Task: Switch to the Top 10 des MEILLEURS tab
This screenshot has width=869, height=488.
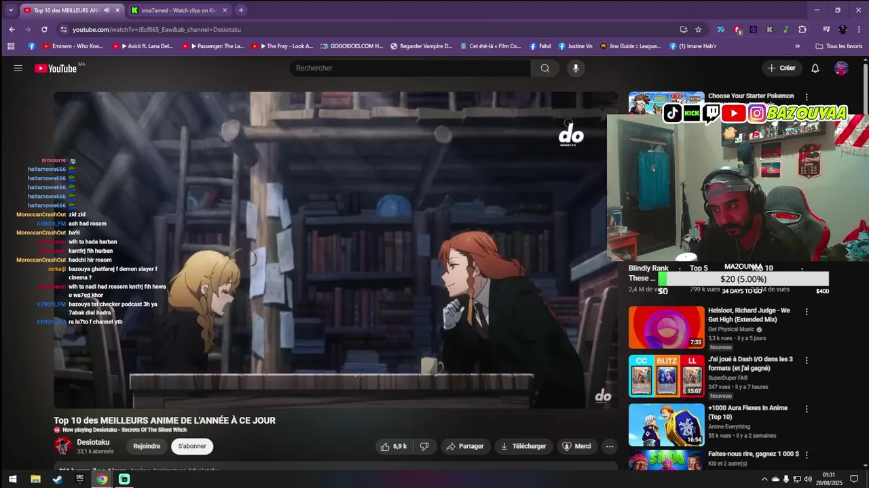Action: point(65,10)
